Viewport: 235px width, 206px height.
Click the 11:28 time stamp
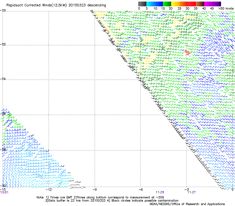click(x=160, y=192)
